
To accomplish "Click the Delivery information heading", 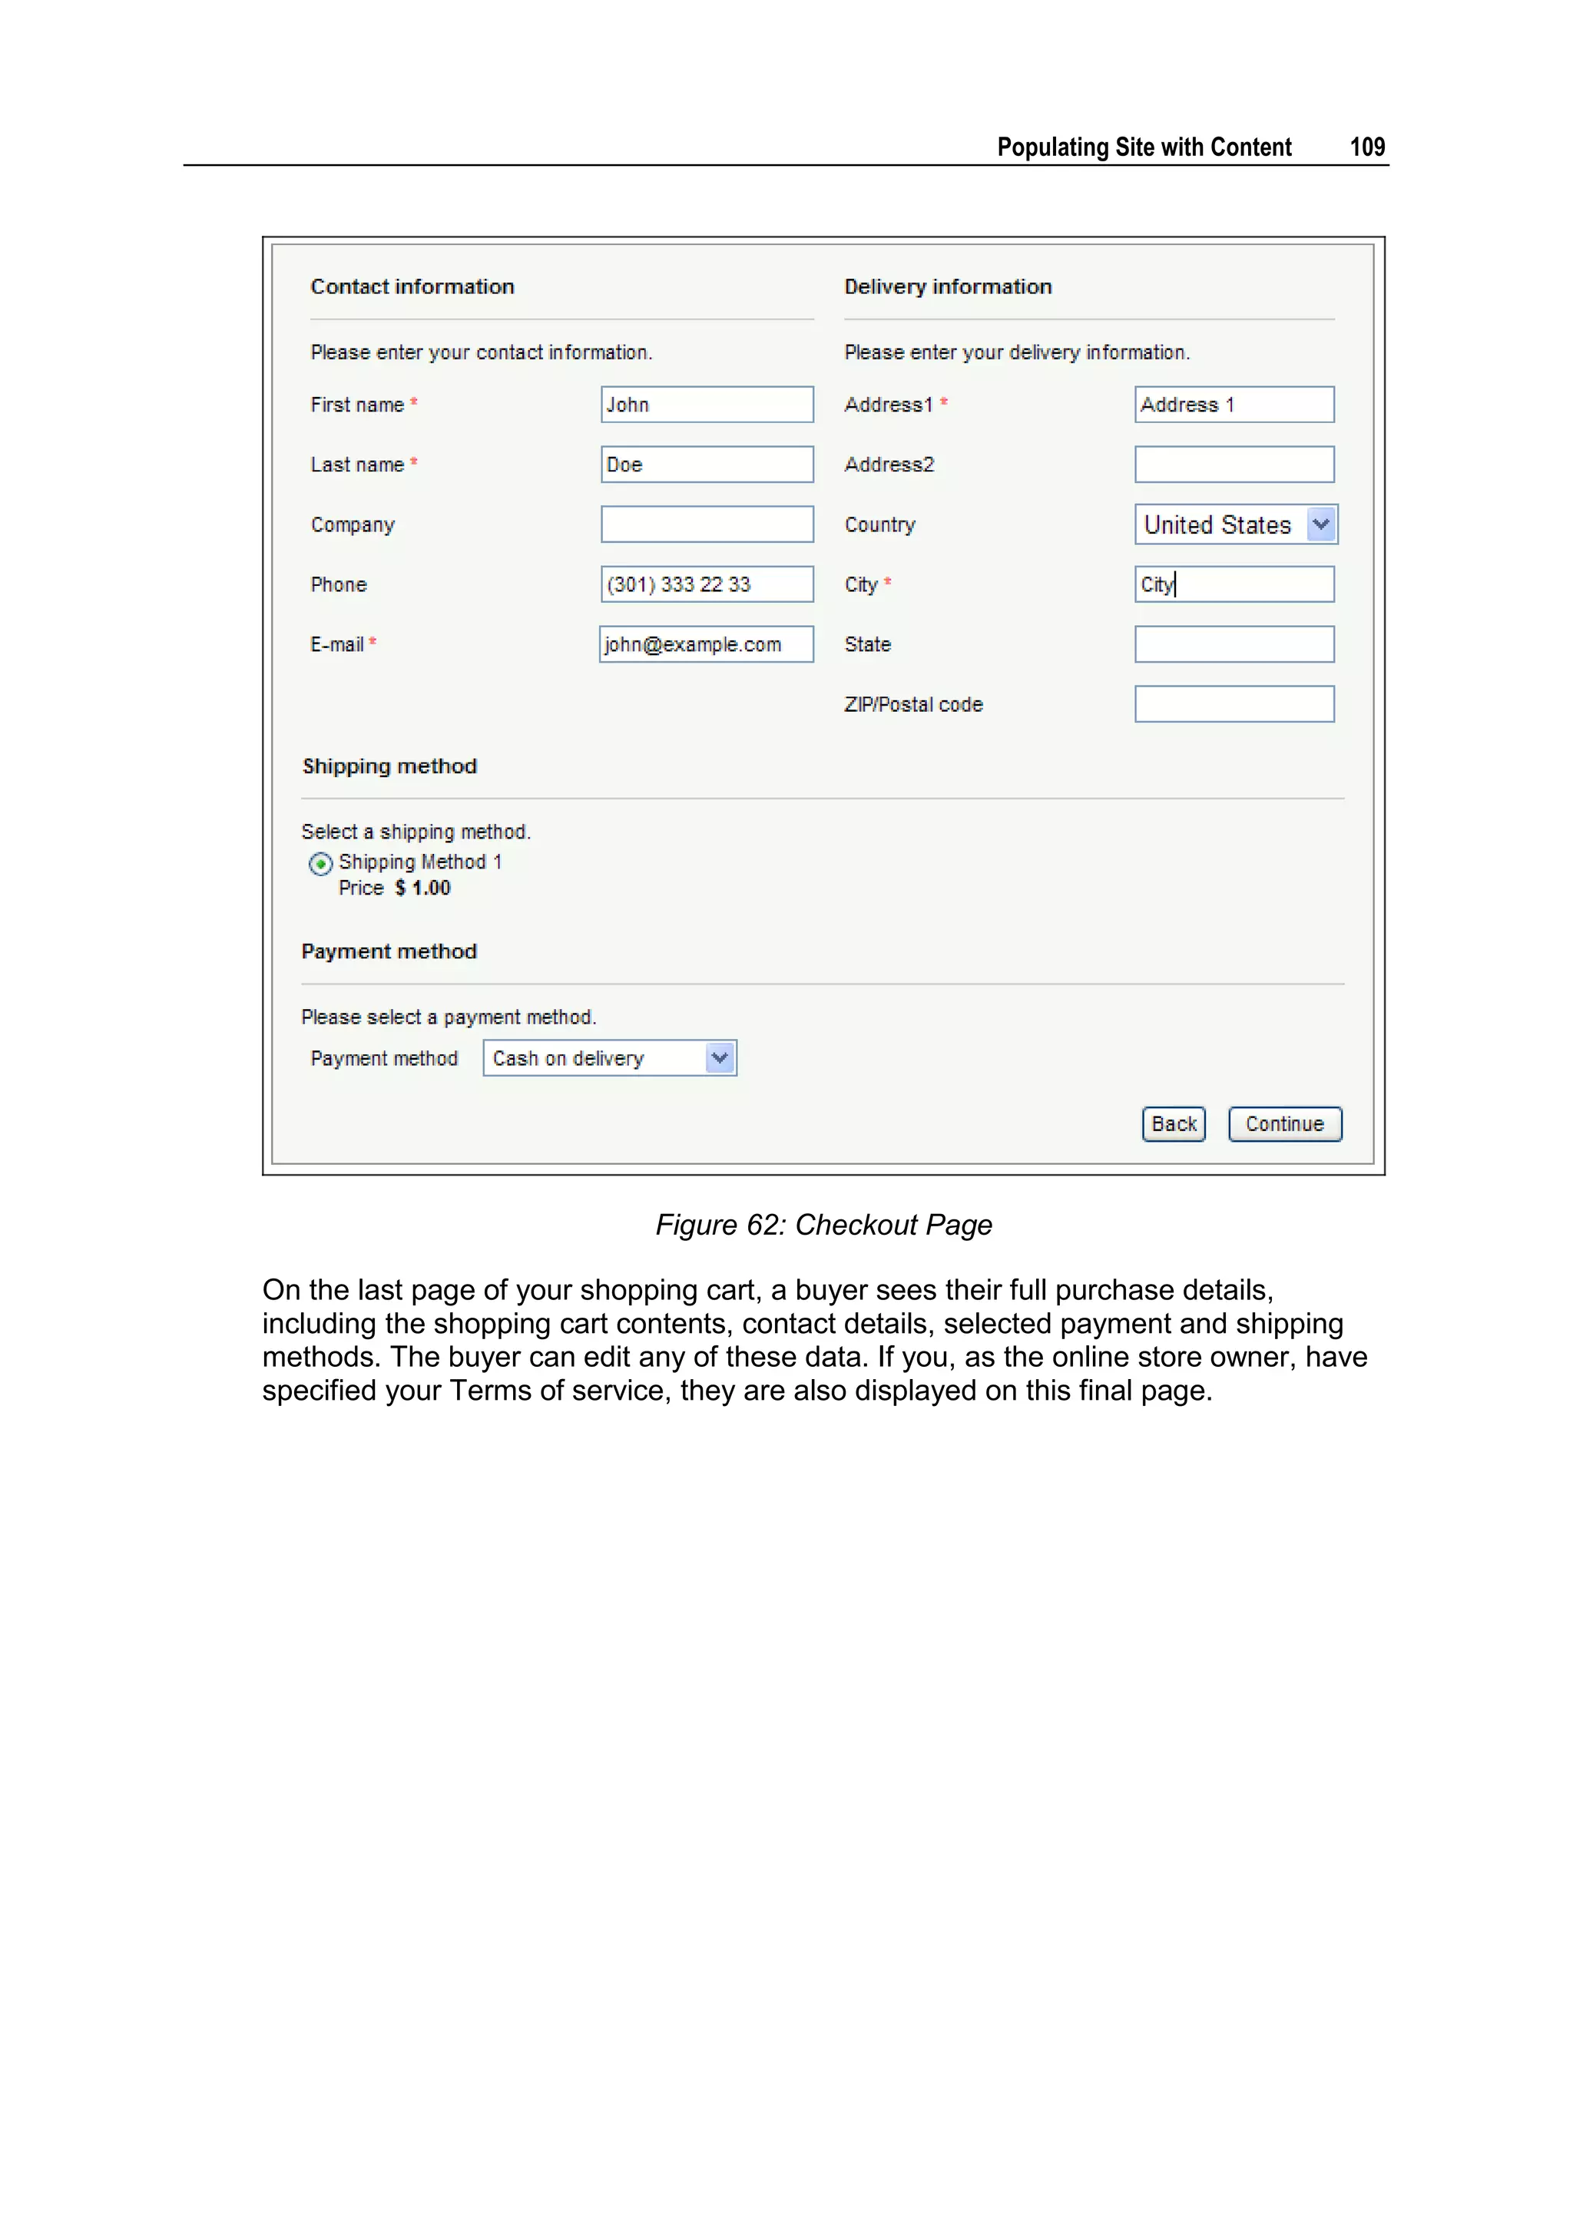I will (x=947, y=286).
